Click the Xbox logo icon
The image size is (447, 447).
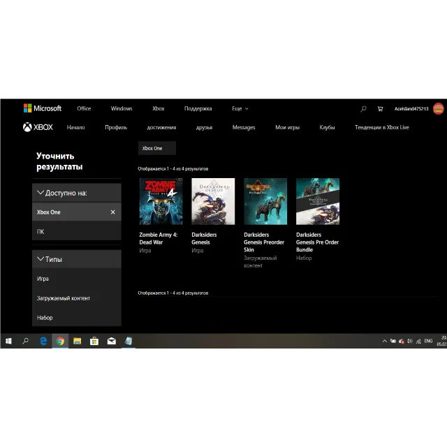tap(27, 127)
